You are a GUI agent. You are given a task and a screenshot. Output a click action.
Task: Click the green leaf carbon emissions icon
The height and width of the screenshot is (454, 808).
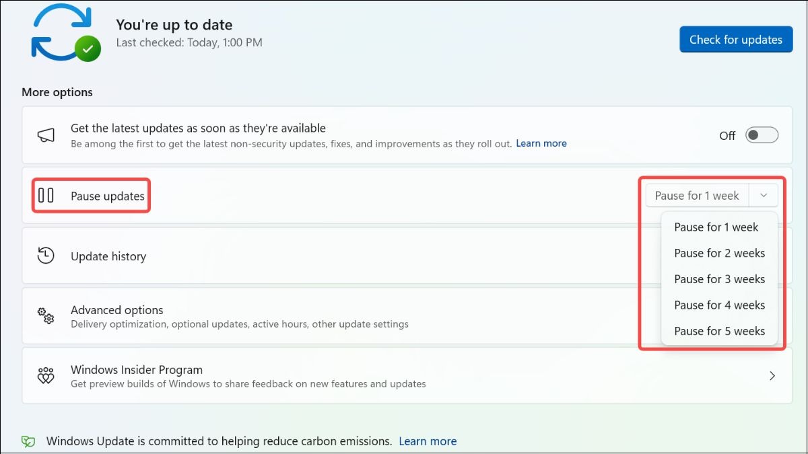click(x=28, y=442)
